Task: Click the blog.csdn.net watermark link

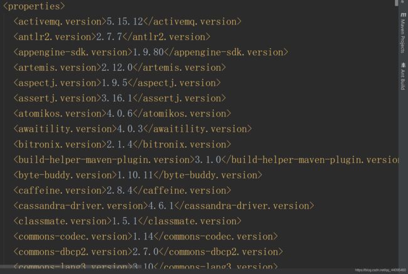Action: (380, 271)
